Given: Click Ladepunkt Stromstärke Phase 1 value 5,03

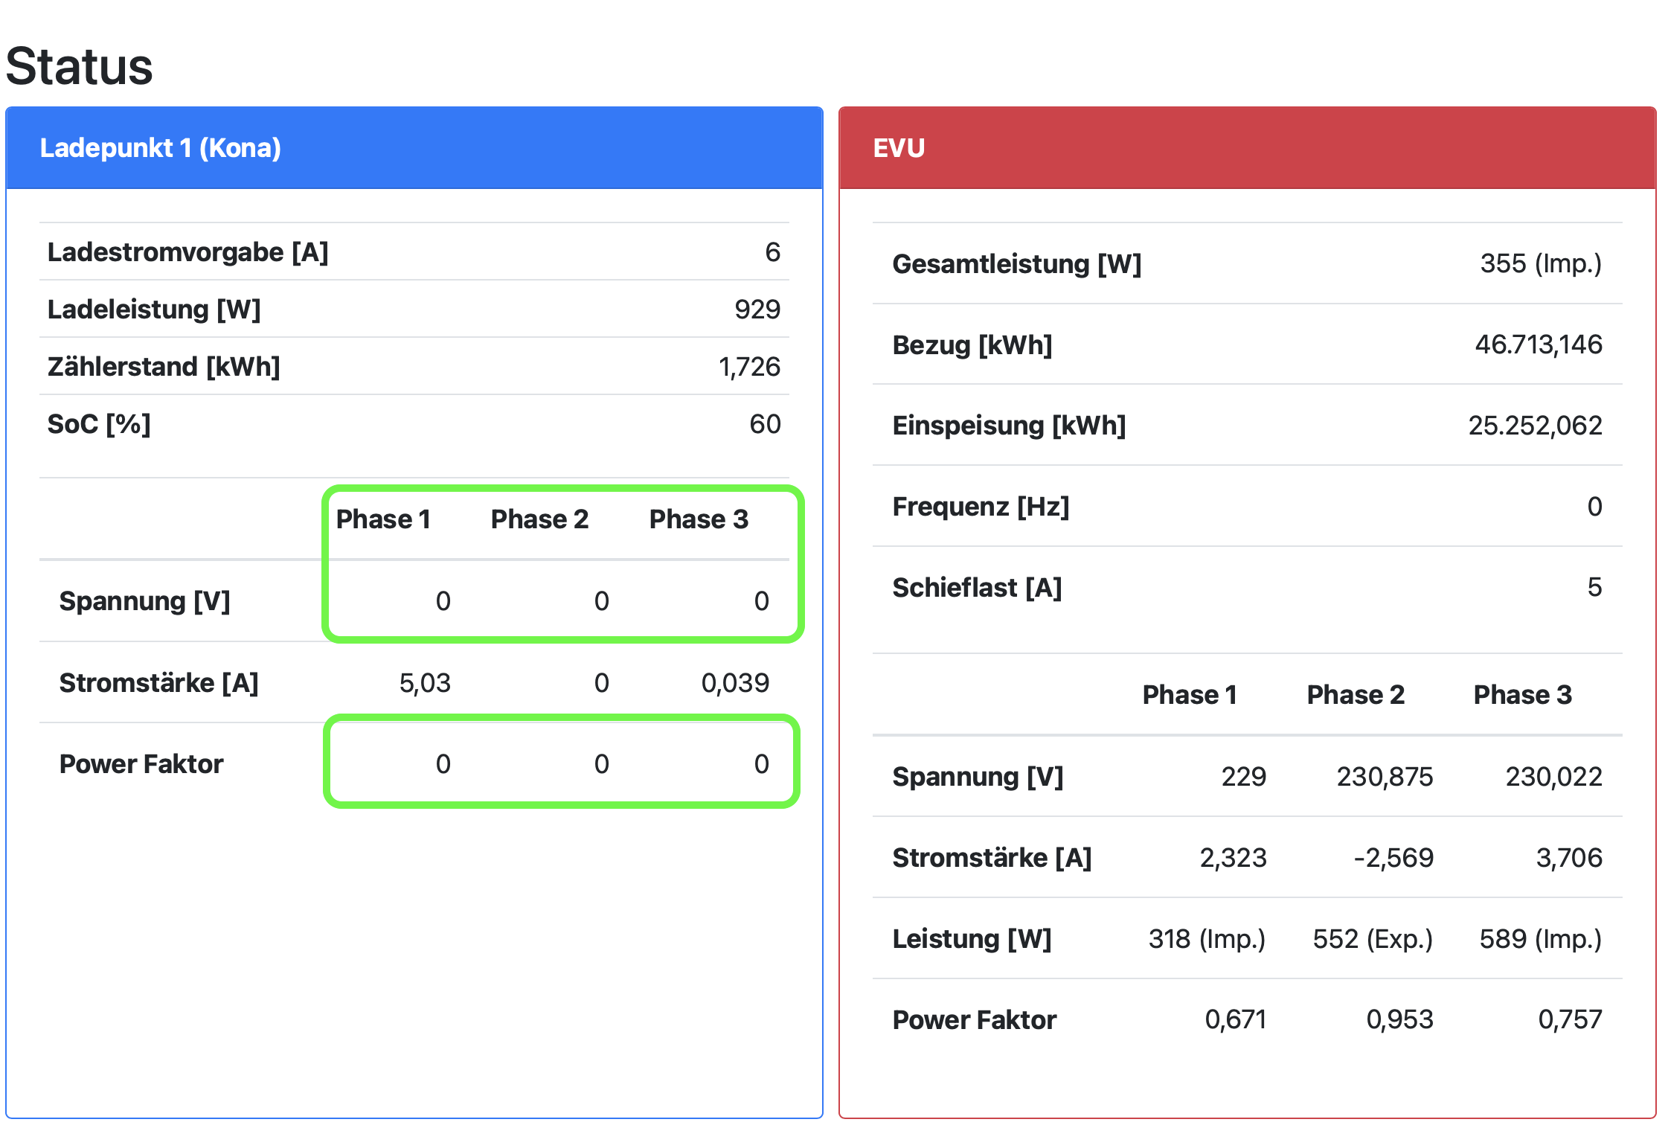Looking at the screenshot, I should pyautogui.click(x=425, y=683).
